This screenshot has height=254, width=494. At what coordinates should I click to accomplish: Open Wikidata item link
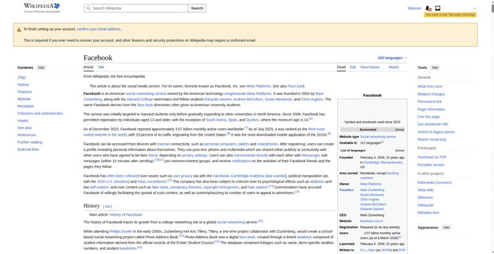(x=429, y=213)
